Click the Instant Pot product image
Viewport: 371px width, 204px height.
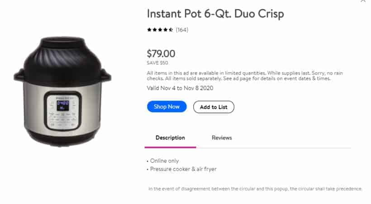(x=62, y=91)
